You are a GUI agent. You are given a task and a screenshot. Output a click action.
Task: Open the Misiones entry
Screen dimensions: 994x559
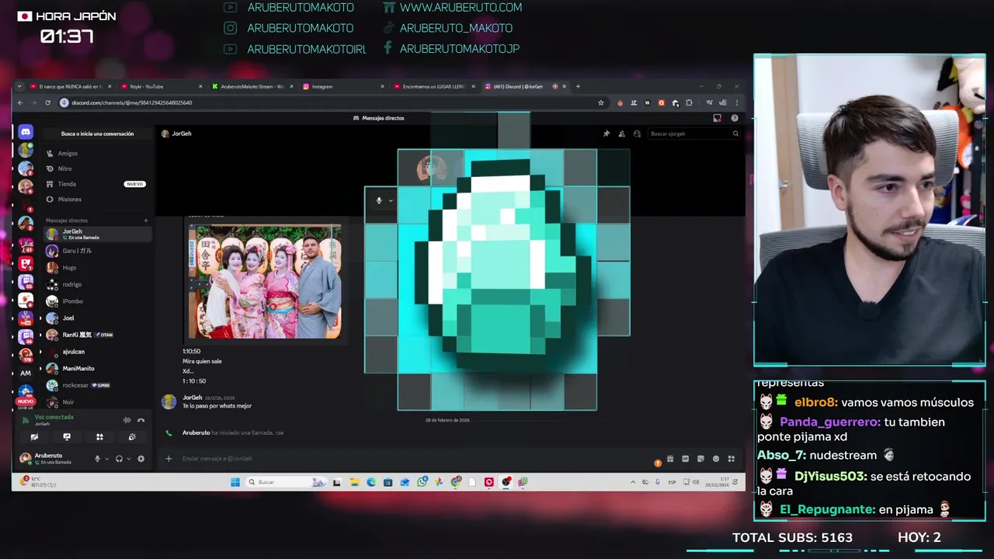(97, 200)
